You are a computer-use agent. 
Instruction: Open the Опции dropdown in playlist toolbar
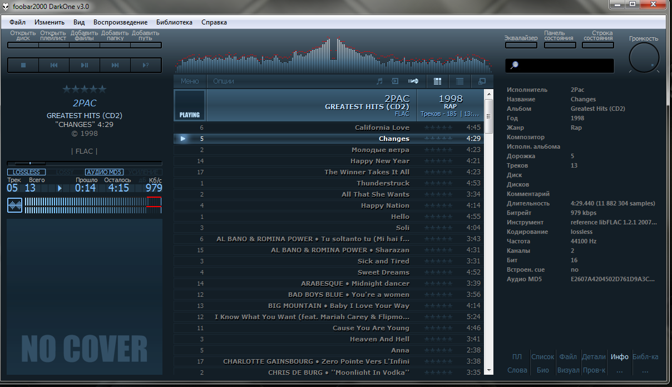coord(224,81)
